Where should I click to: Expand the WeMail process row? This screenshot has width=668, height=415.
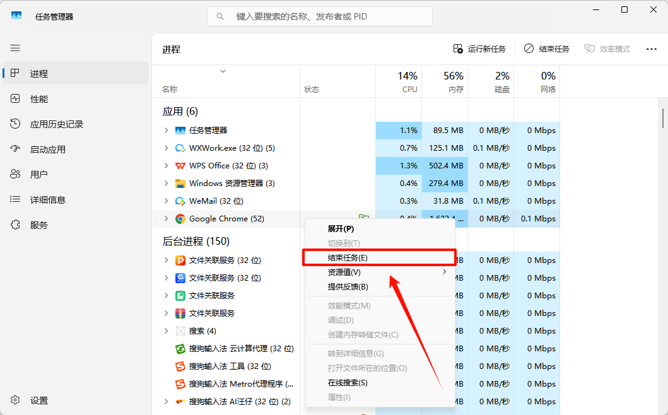click(x=166, y=201)
